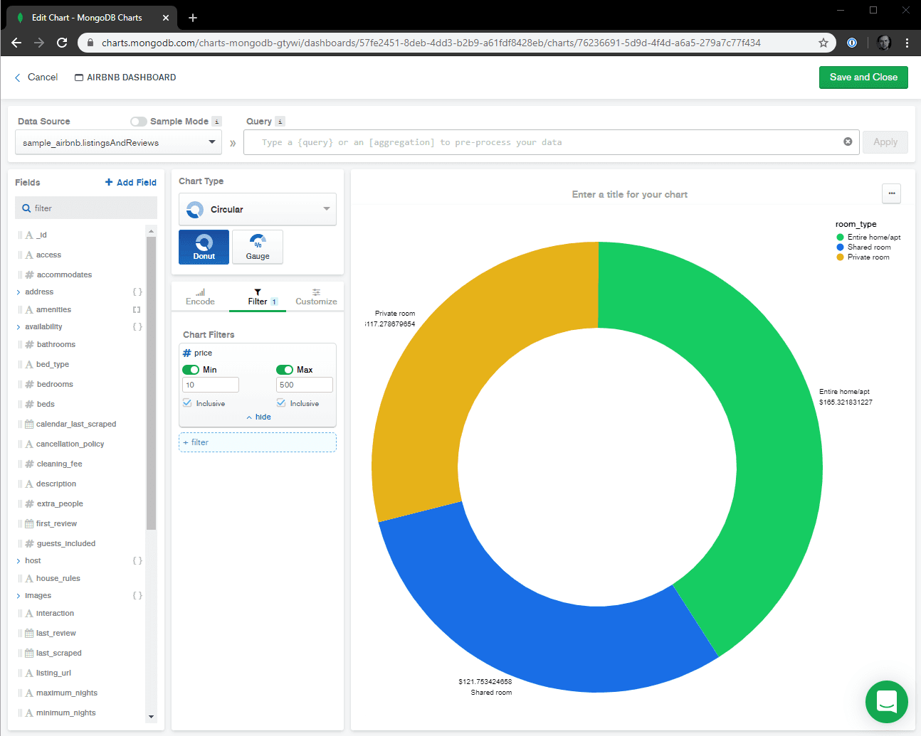Click the green Entire home/apt legend swatch
921x736 pixels.
pyautogui.click(x=840, y=238)
